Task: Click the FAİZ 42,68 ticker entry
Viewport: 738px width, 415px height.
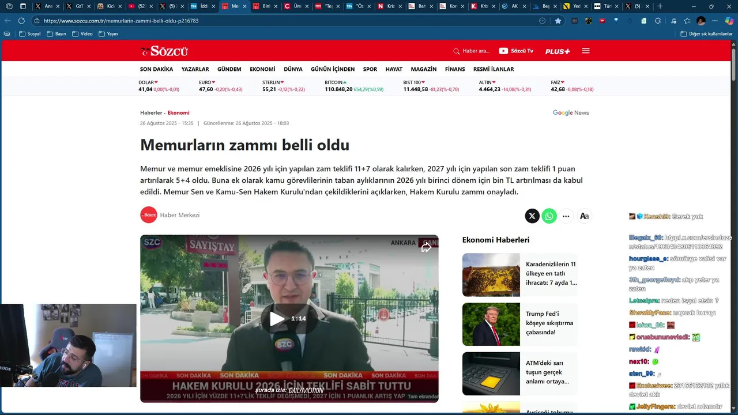Action: pyautogui.click(x=572, y=86)
